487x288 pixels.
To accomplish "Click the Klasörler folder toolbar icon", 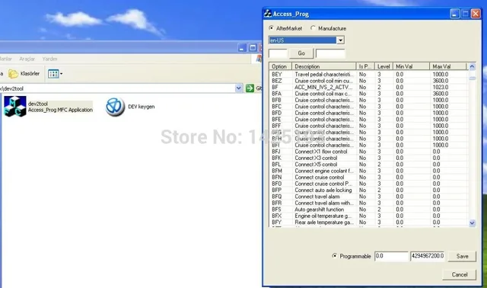I will tap(14, 74).
